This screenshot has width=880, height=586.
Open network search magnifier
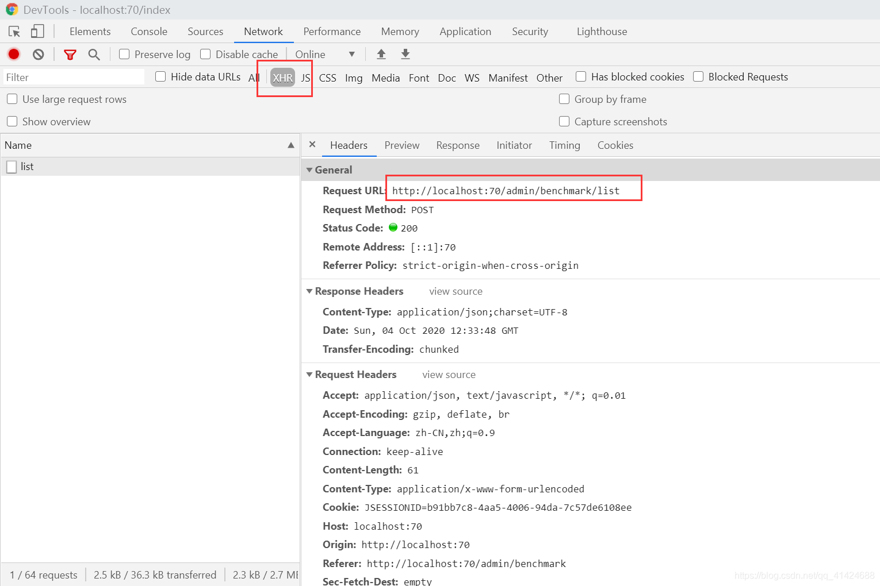tap(94, 55)
